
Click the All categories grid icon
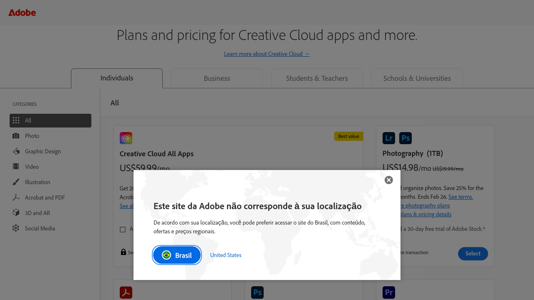(16, 120)
